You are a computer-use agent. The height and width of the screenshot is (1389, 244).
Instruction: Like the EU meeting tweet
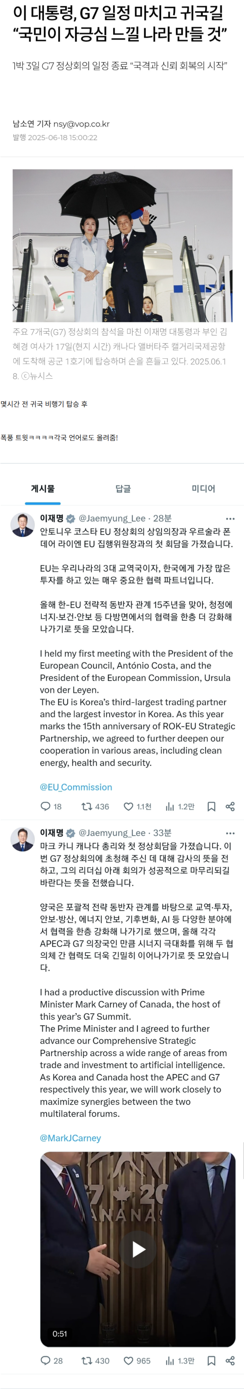tap(129, 806)
